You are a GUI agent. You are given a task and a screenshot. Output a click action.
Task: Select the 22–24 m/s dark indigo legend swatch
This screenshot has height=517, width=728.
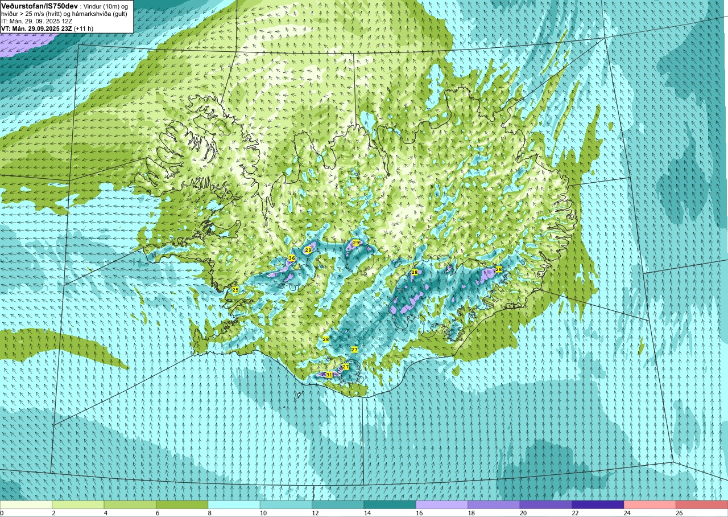pyautogui.click(x=598, y=505)
